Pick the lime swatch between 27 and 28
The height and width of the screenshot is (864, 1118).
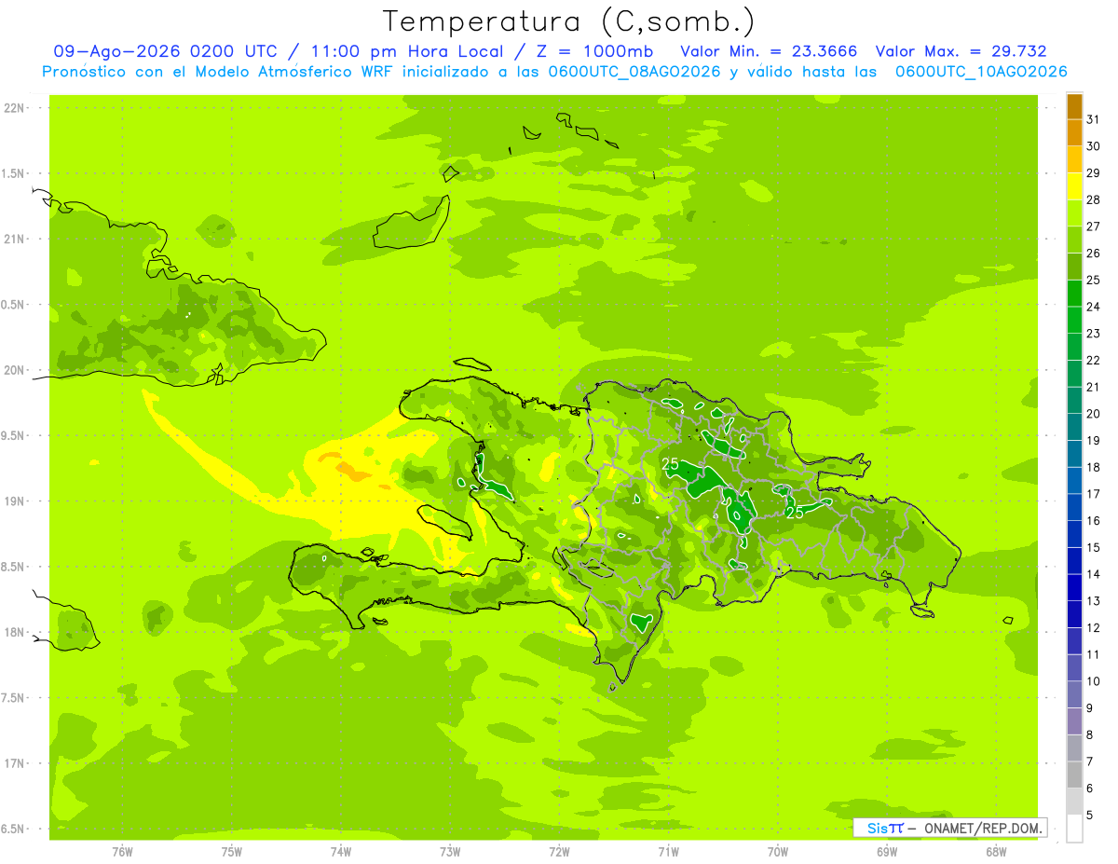1074,213
